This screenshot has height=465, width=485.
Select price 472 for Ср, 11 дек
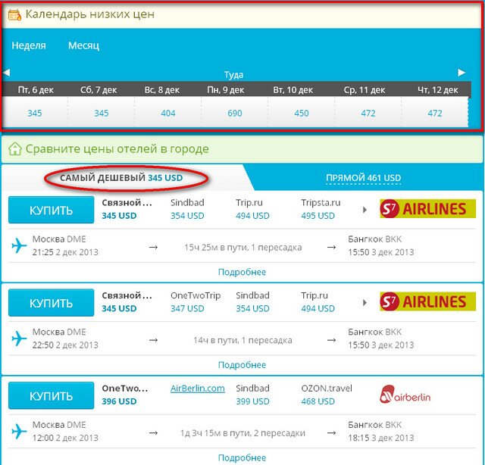click(x=368, y=113)
